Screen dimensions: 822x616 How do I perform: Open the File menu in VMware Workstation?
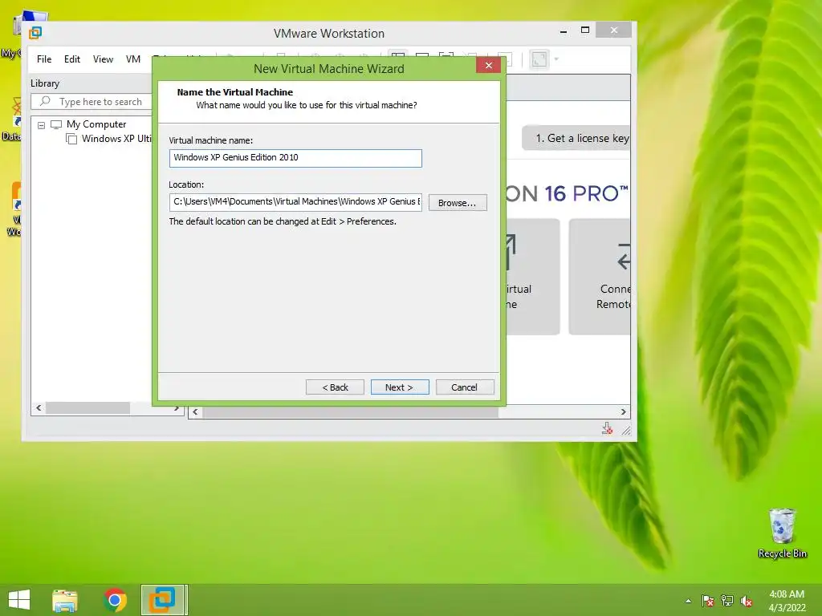coord(44,59)
